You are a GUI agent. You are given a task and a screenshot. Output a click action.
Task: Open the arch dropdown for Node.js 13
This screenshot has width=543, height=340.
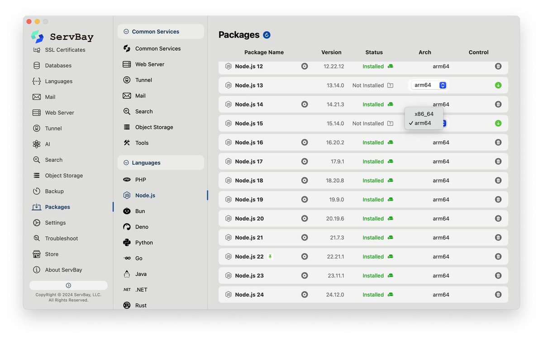[429, 85]
